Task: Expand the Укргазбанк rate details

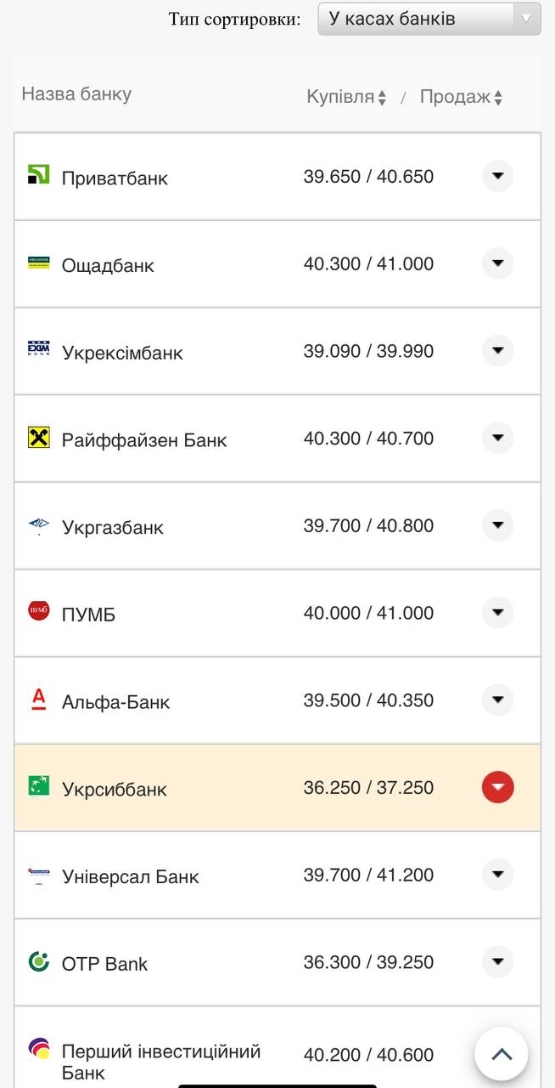Action: tap(498, 525)
